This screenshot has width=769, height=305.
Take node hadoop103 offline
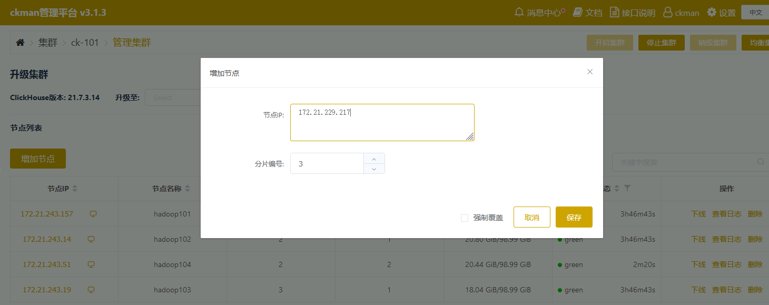point(698,290)
